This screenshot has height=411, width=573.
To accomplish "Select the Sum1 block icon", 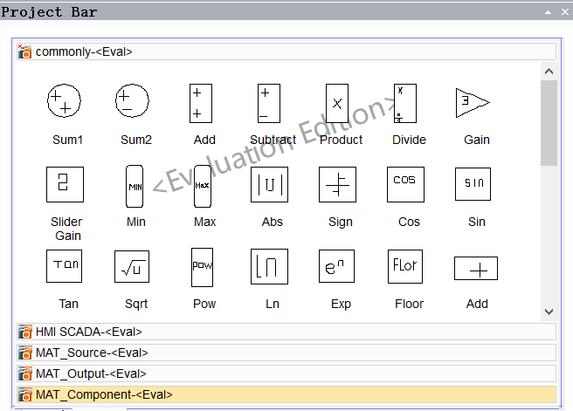I will pos(64,102).
